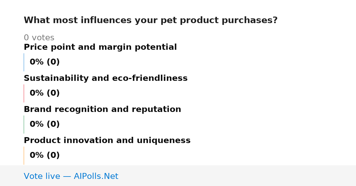Click the 0% (0) result under Brand recognition
356x186 pixels.
(45, 124)
